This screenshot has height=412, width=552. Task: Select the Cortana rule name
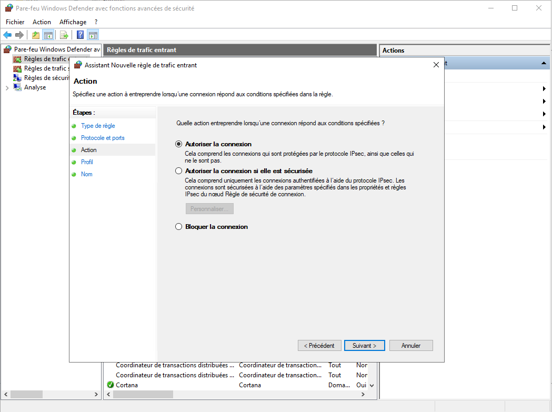(127, 385)
